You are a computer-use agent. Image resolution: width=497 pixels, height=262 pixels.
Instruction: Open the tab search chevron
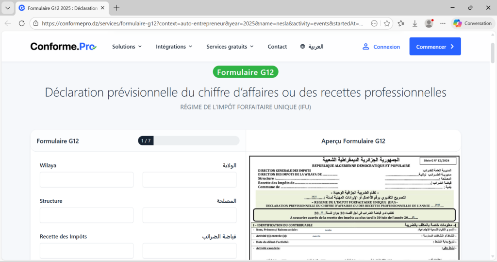(7, 8)
